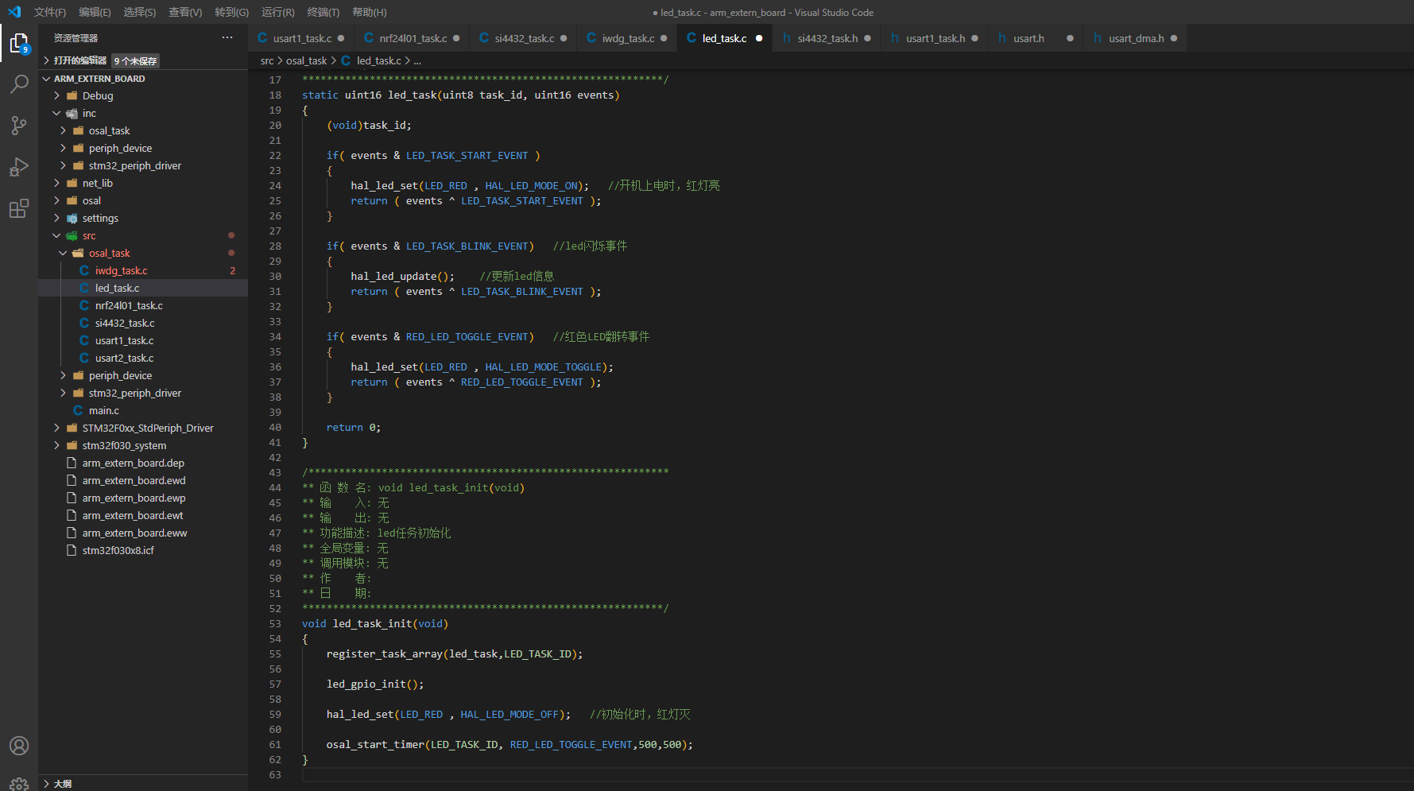Open explorer panel more actions ellipsis
Image resolution: width=1414 pixels, height=791 pixels.
(x=227, y=38)
